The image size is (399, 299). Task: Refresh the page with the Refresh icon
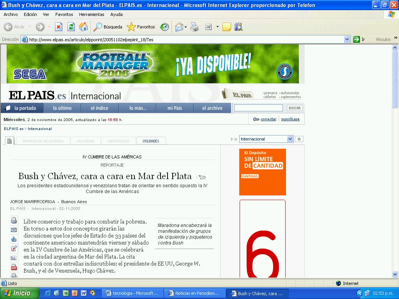(71, 27)
